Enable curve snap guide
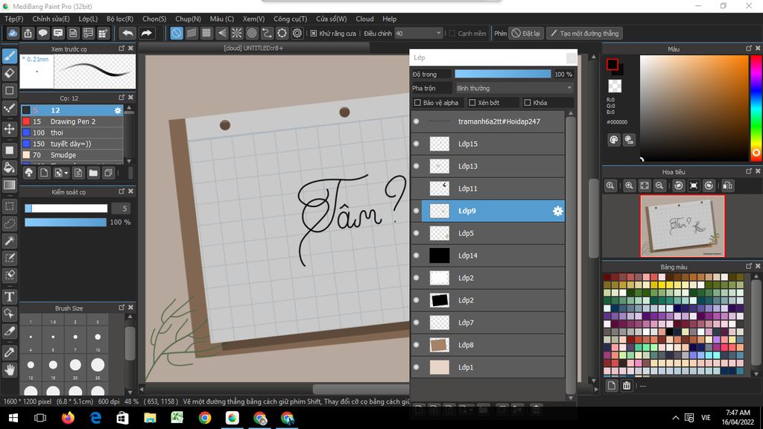This screenshot has height=429, width=763. pyautogui.click(x=267, y=33)
